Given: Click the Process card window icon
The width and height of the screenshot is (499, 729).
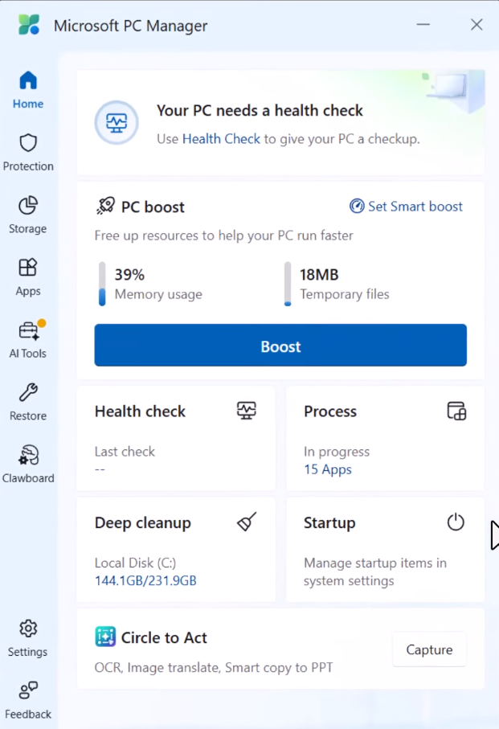Looking at the screenshot, I should coord(456,411).
